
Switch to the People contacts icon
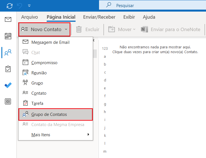click(8, 53)
